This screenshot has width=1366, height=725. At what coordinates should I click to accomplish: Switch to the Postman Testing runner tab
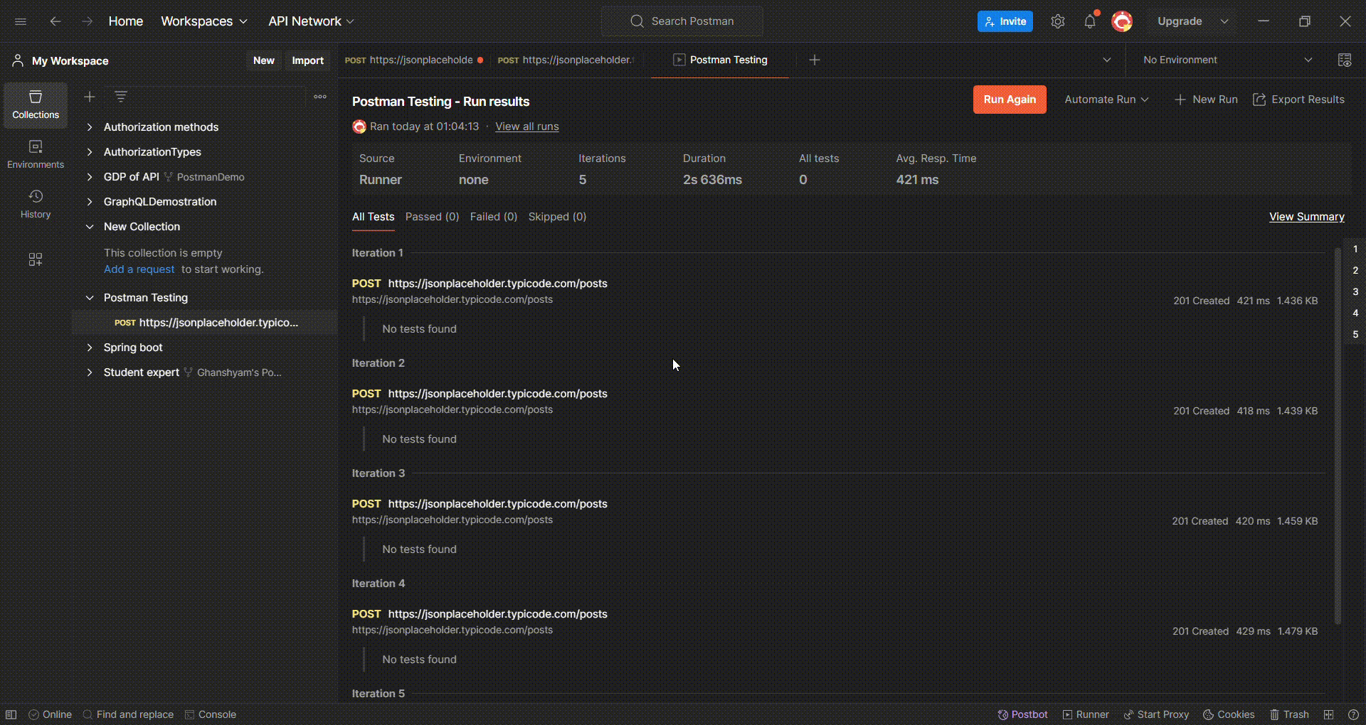[x=720, y=60]
